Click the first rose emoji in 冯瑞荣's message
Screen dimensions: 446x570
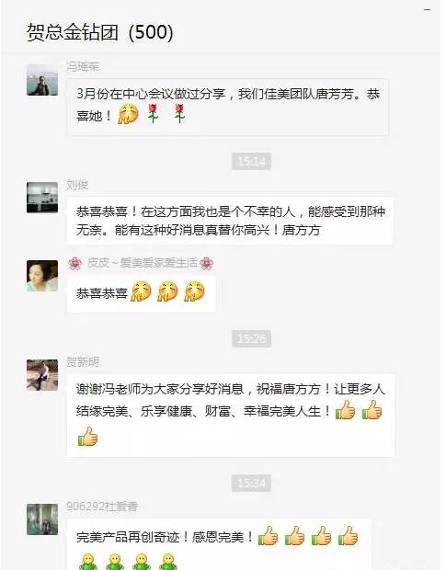pos(154,113)
